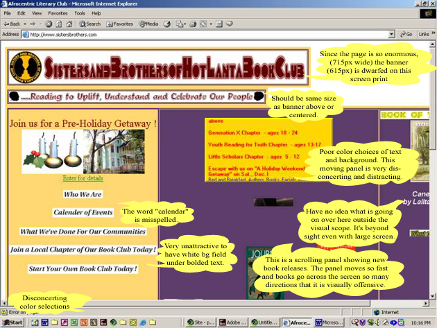Open the Address bar URL dropdown
This screenshot has height=328, width=437.
click(x=392, y=34)
